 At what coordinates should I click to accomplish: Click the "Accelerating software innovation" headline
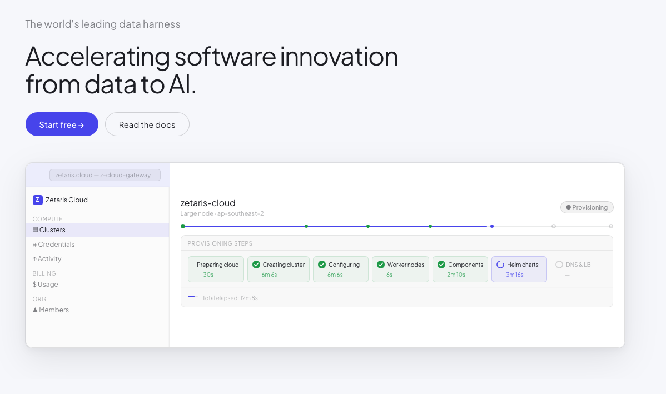[211, 57]
